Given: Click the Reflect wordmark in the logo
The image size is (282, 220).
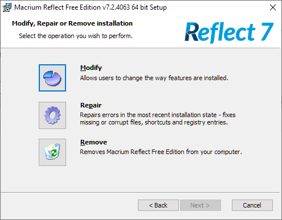Looking at the screenshot, I should [220, 32].
